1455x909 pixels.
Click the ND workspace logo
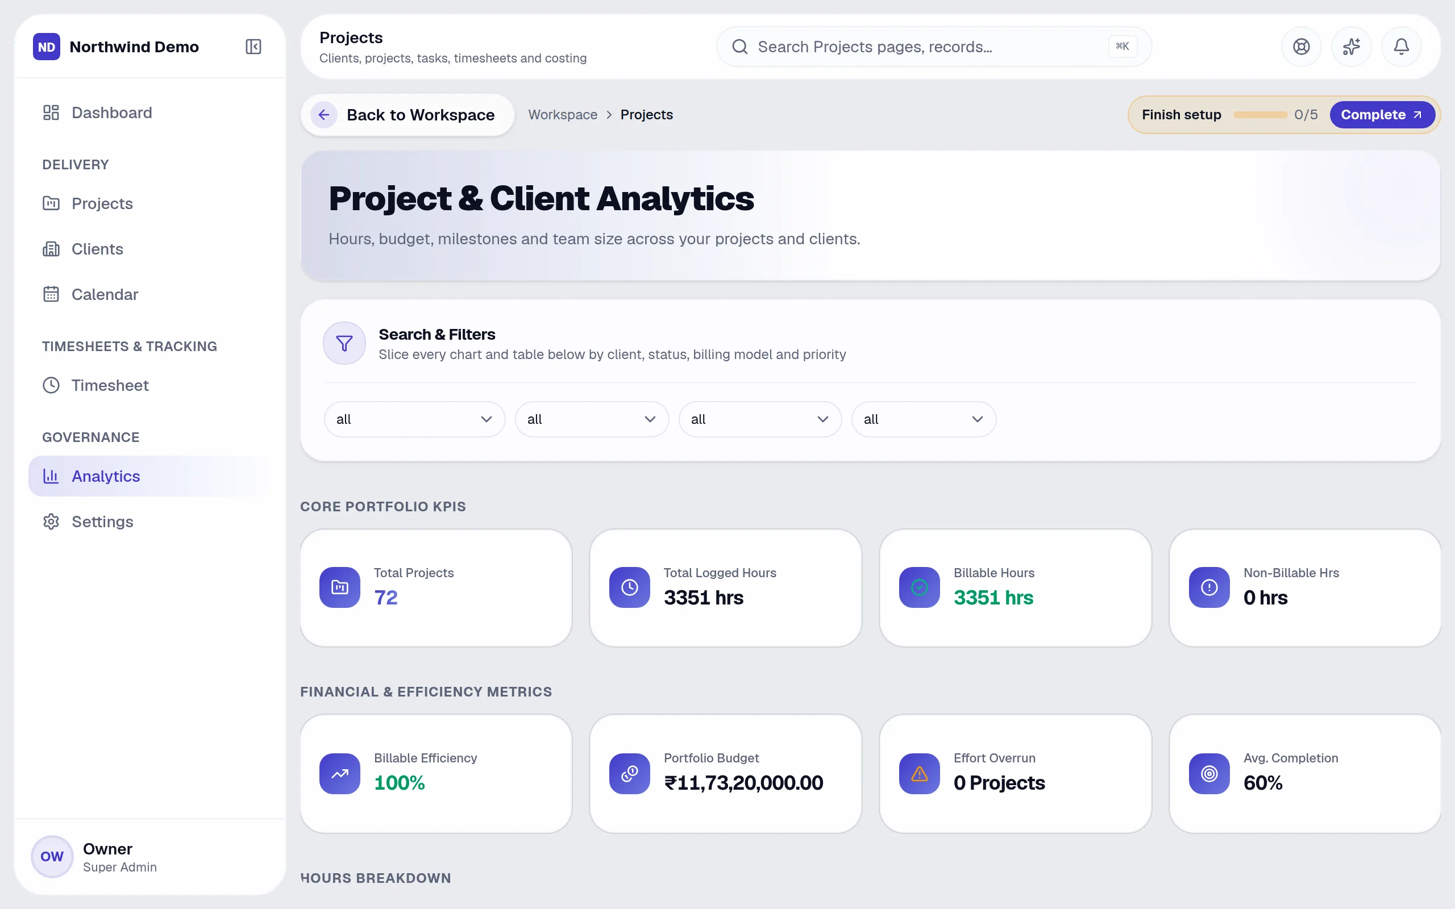46,46
